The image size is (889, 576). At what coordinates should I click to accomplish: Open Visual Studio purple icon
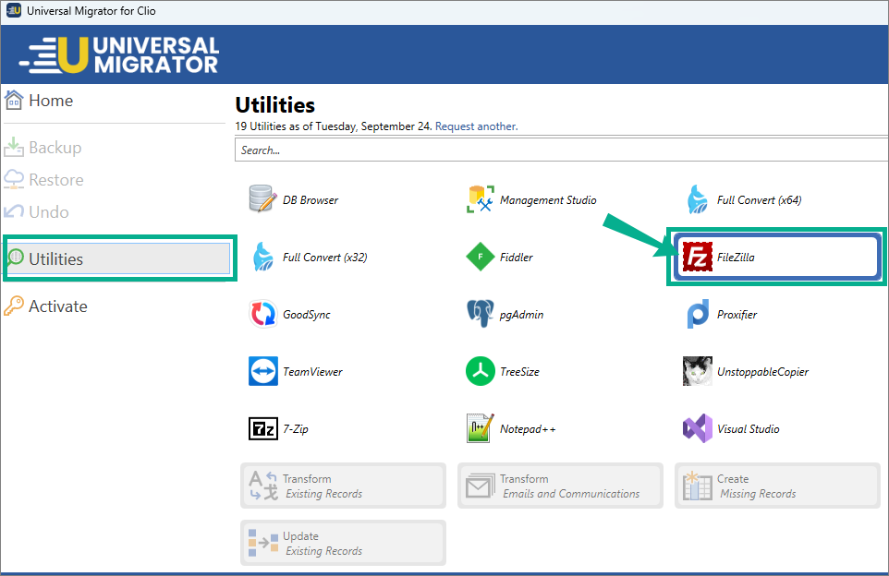698,428
